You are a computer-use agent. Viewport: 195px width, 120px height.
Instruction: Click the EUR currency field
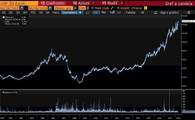pyautogui.click(x=82, y=8)
